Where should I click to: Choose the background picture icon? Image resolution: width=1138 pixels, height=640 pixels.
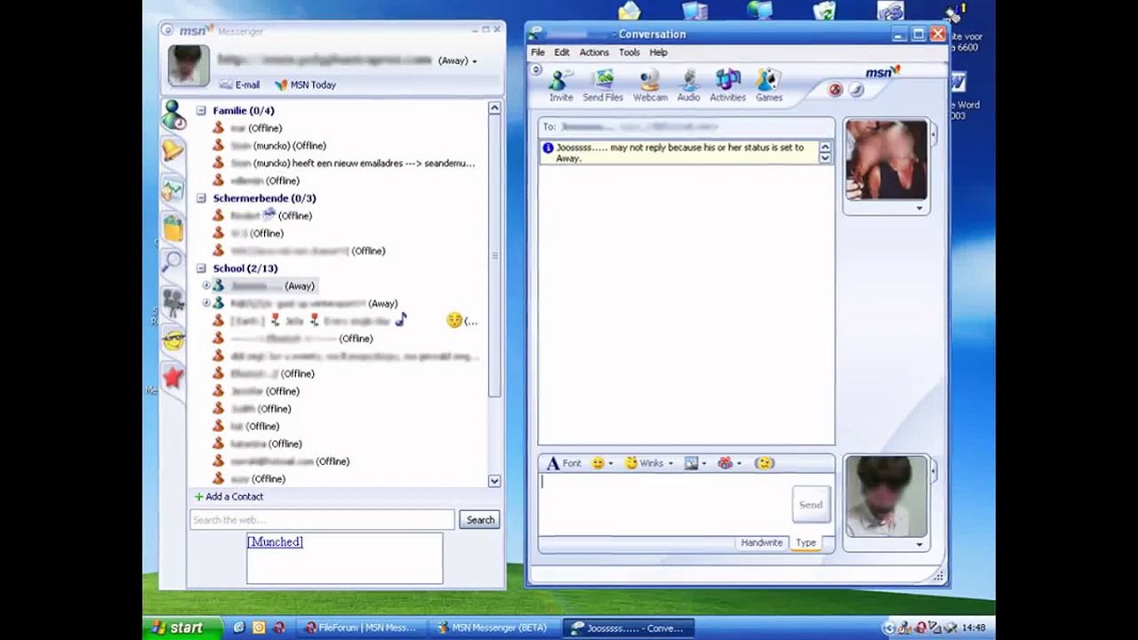tap(691, 463)
